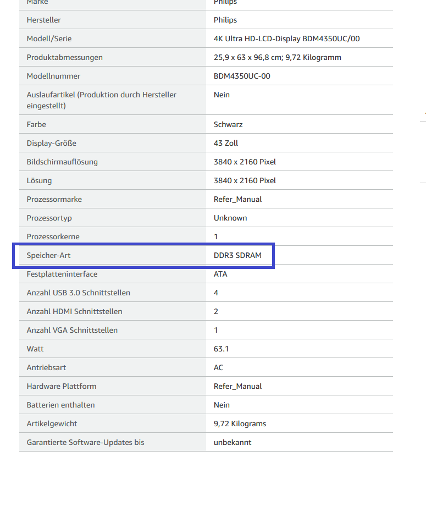Screen dimensions: 426x528
Task: Click the 'Speicher-Art' label
Action: click(x=48, y=255)
